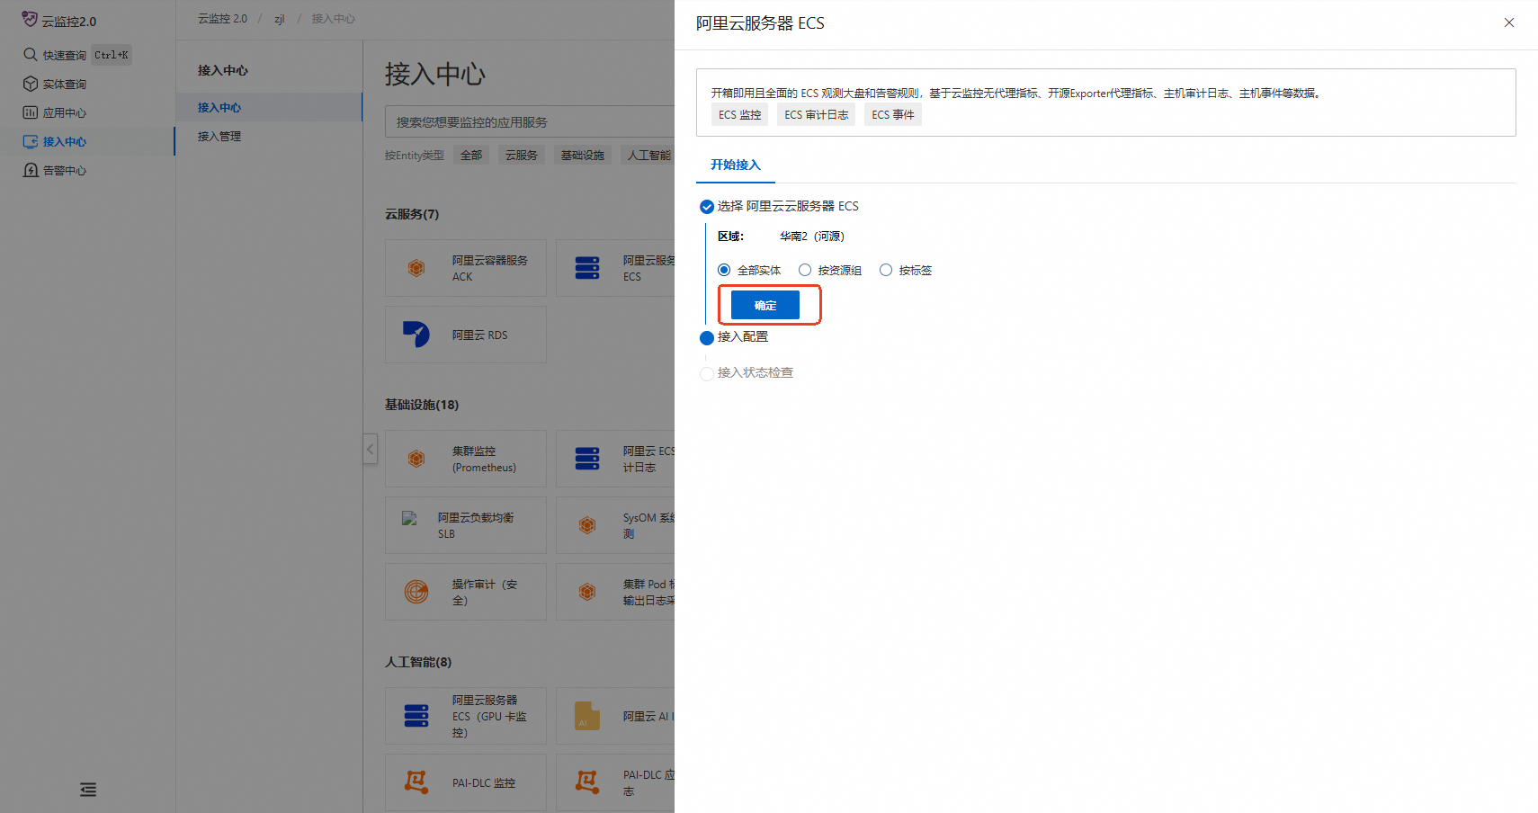Open 快速查询 search icon in sidebar
Viewport: 1538px width, 813px height.
(x=30, y=55)
